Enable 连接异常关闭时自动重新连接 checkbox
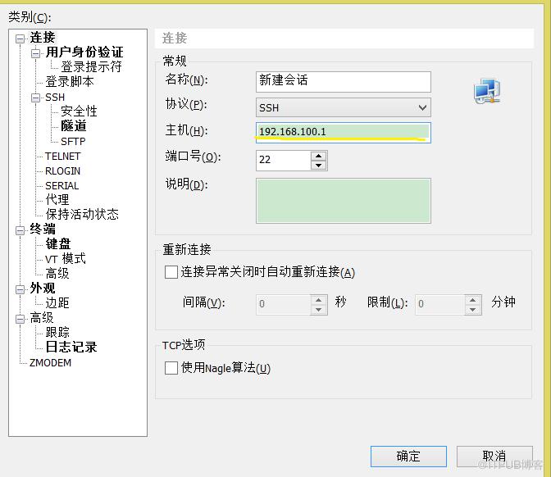 tap(171, 272)
